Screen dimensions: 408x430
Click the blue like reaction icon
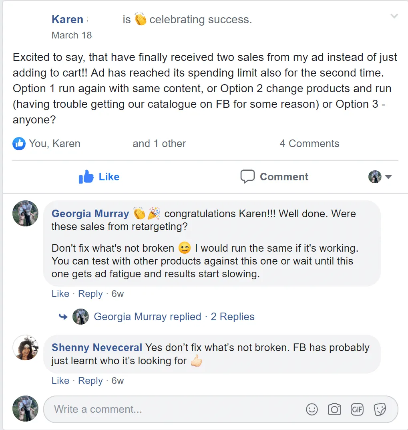coord(19,143)
